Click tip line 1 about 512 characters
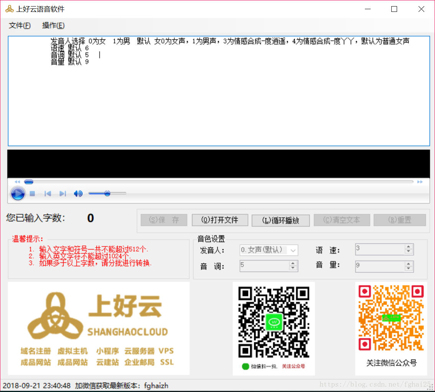This screenshot has height=392, width=435. (x=89, y=249)
